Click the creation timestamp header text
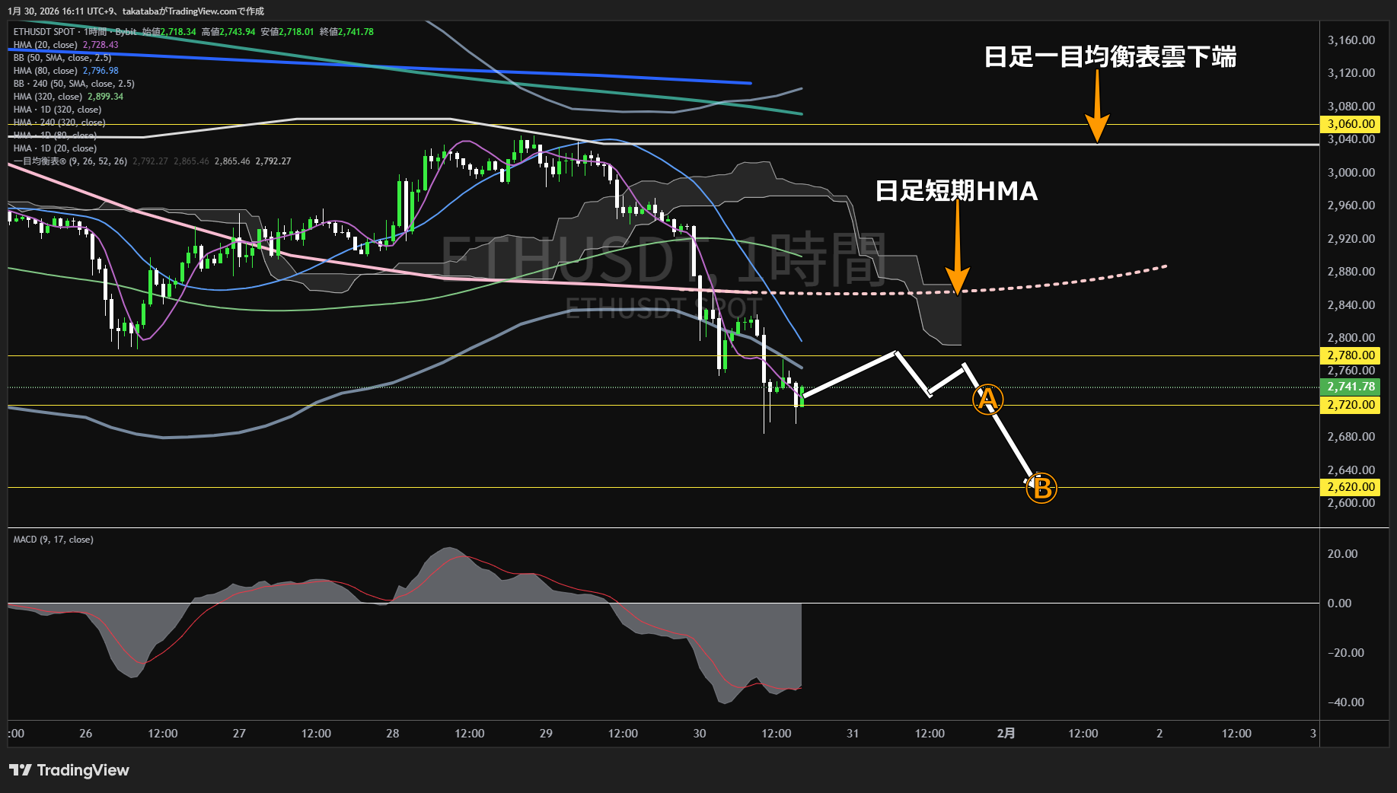Viewport: 1397px width, 793px height. 136,11
